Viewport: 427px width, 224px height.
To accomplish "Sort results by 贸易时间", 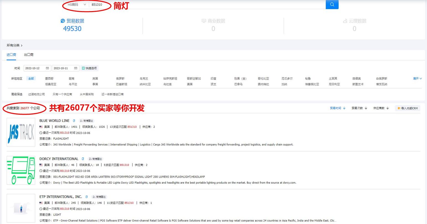I will pyautogui.click(x=338, y=108).
